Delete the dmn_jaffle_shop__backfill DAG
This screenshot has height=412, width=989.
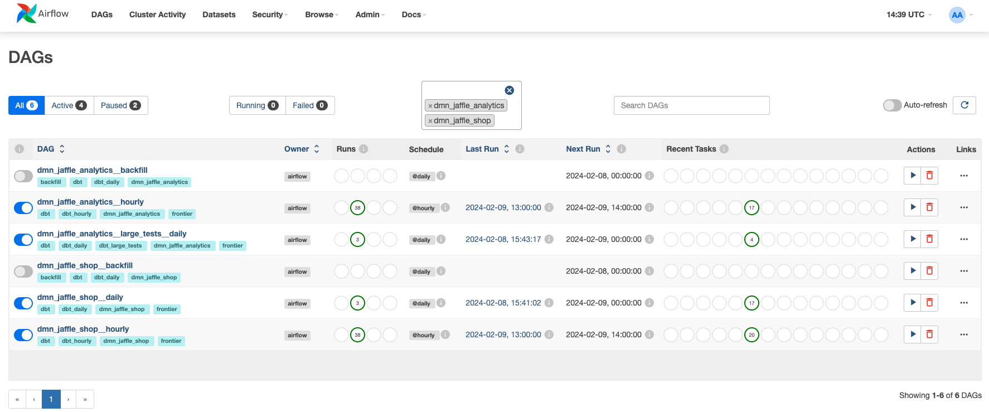click(x=929, y=271)
